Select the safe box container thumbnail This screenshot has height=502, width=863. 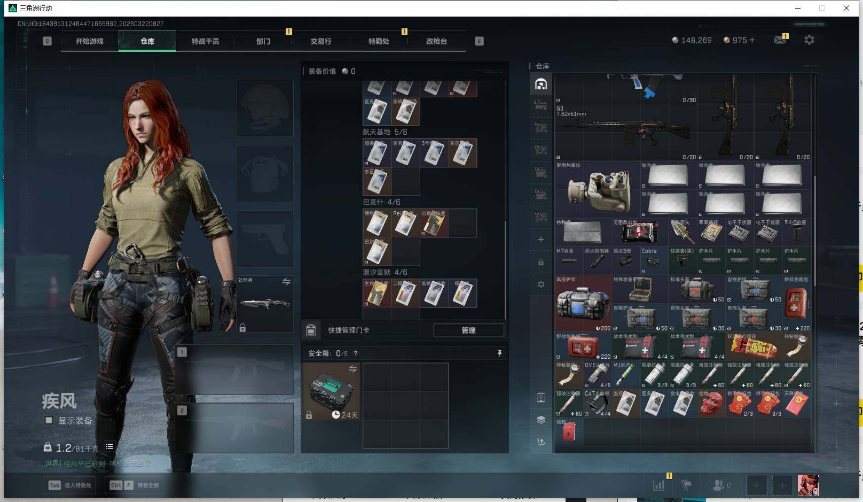332,391
